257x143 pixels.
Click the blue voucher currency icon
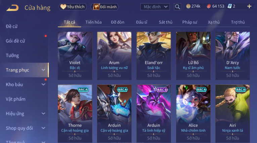click(x=229, y=6)
